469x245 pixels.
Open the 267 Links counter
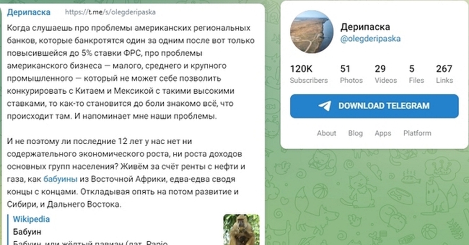pyautogui.click(x=444, y=74)
